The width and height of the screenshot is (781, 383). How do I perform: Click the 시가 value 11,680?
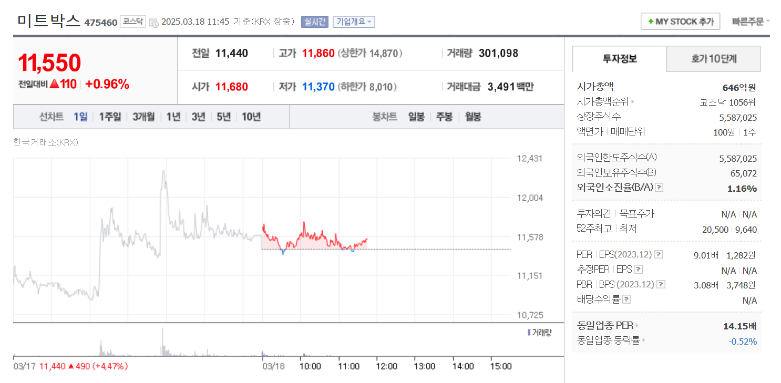pyautogui.click(x=232, y=87)
